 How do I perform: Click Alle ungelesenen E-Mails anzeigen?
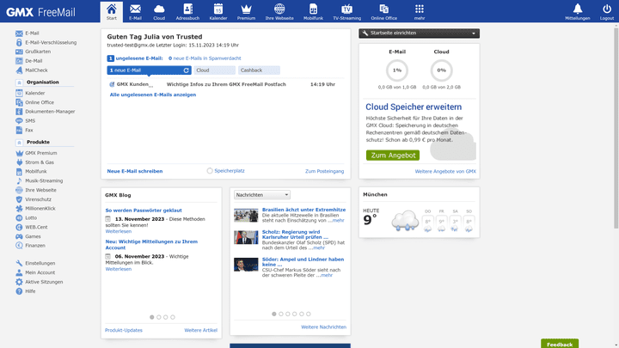(x=153, y=95)
